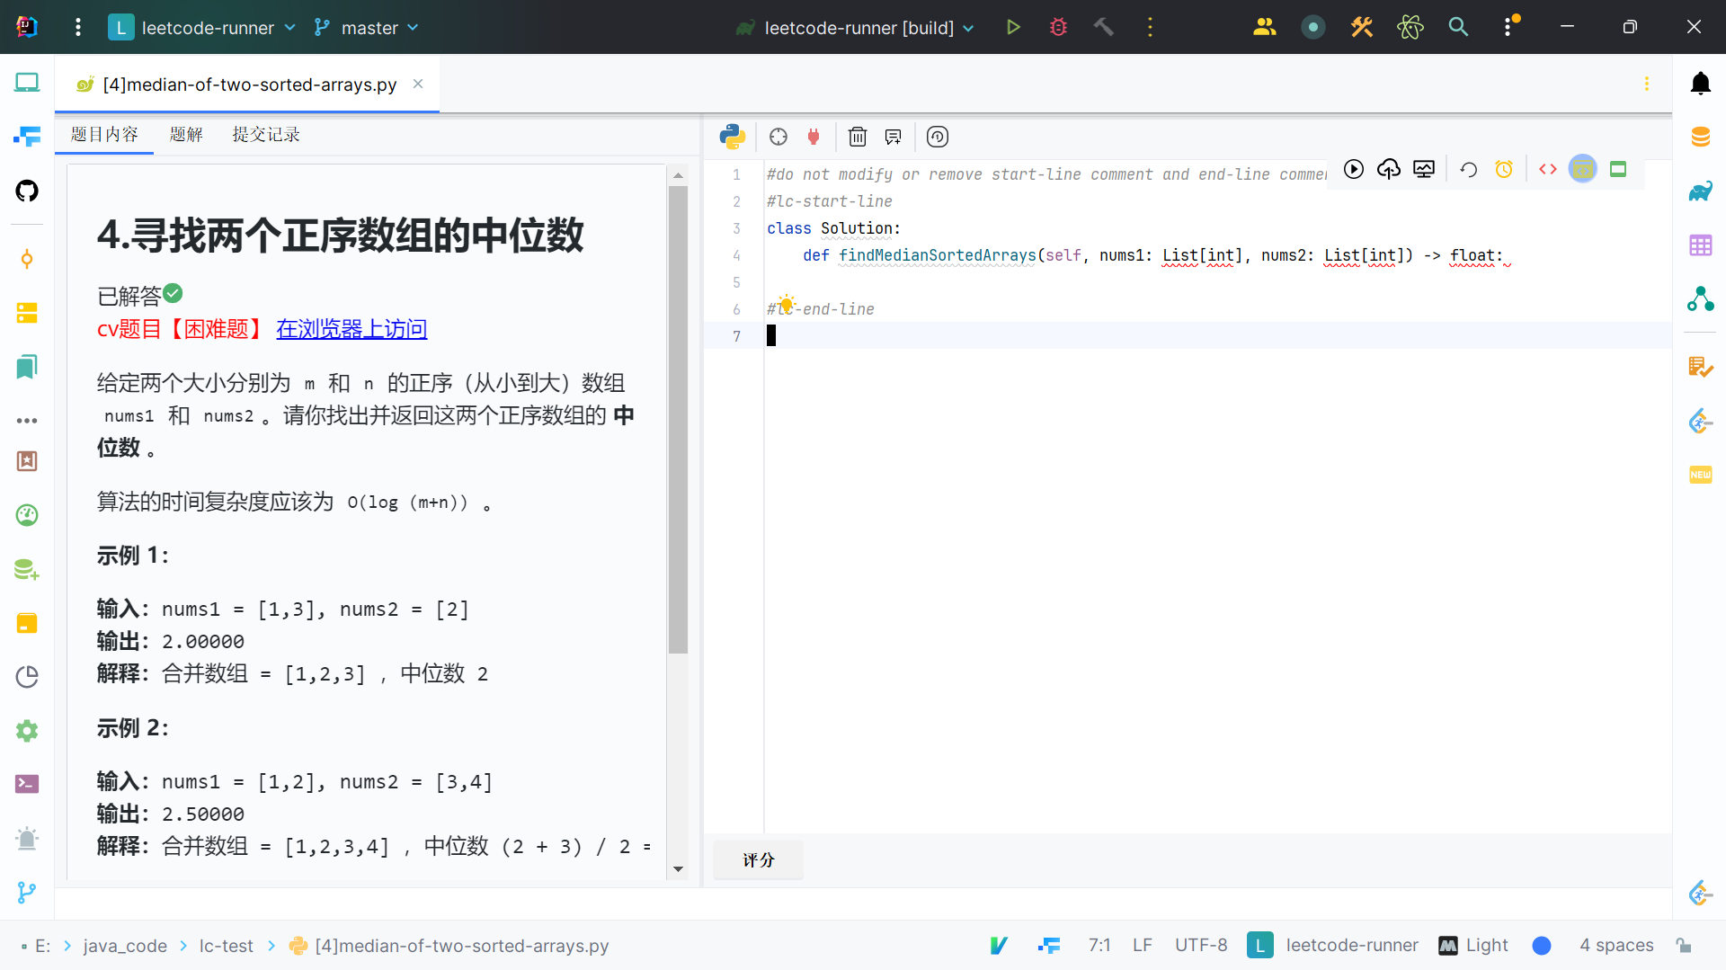Click the Build hammer icon in top toolbar
The width and height of the screenshot is (1726, 970).
point(1104,27)
